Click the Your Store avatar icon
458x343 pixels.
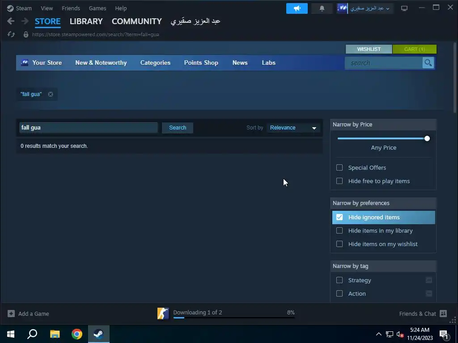[x=25, y=63]
